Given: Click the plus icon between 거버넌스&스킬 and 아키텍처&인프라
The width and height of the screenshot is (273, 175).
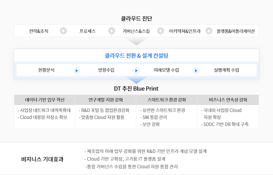Looking at the screenshot, I should pyautogui.click(x=161, y=31).
